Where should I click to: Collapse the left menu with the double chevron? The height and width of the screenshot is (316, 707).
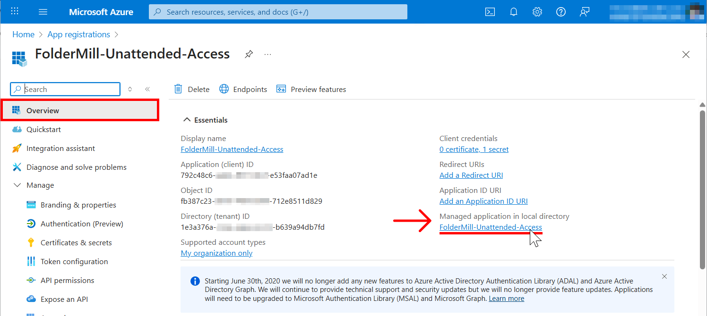coord(147,89)
